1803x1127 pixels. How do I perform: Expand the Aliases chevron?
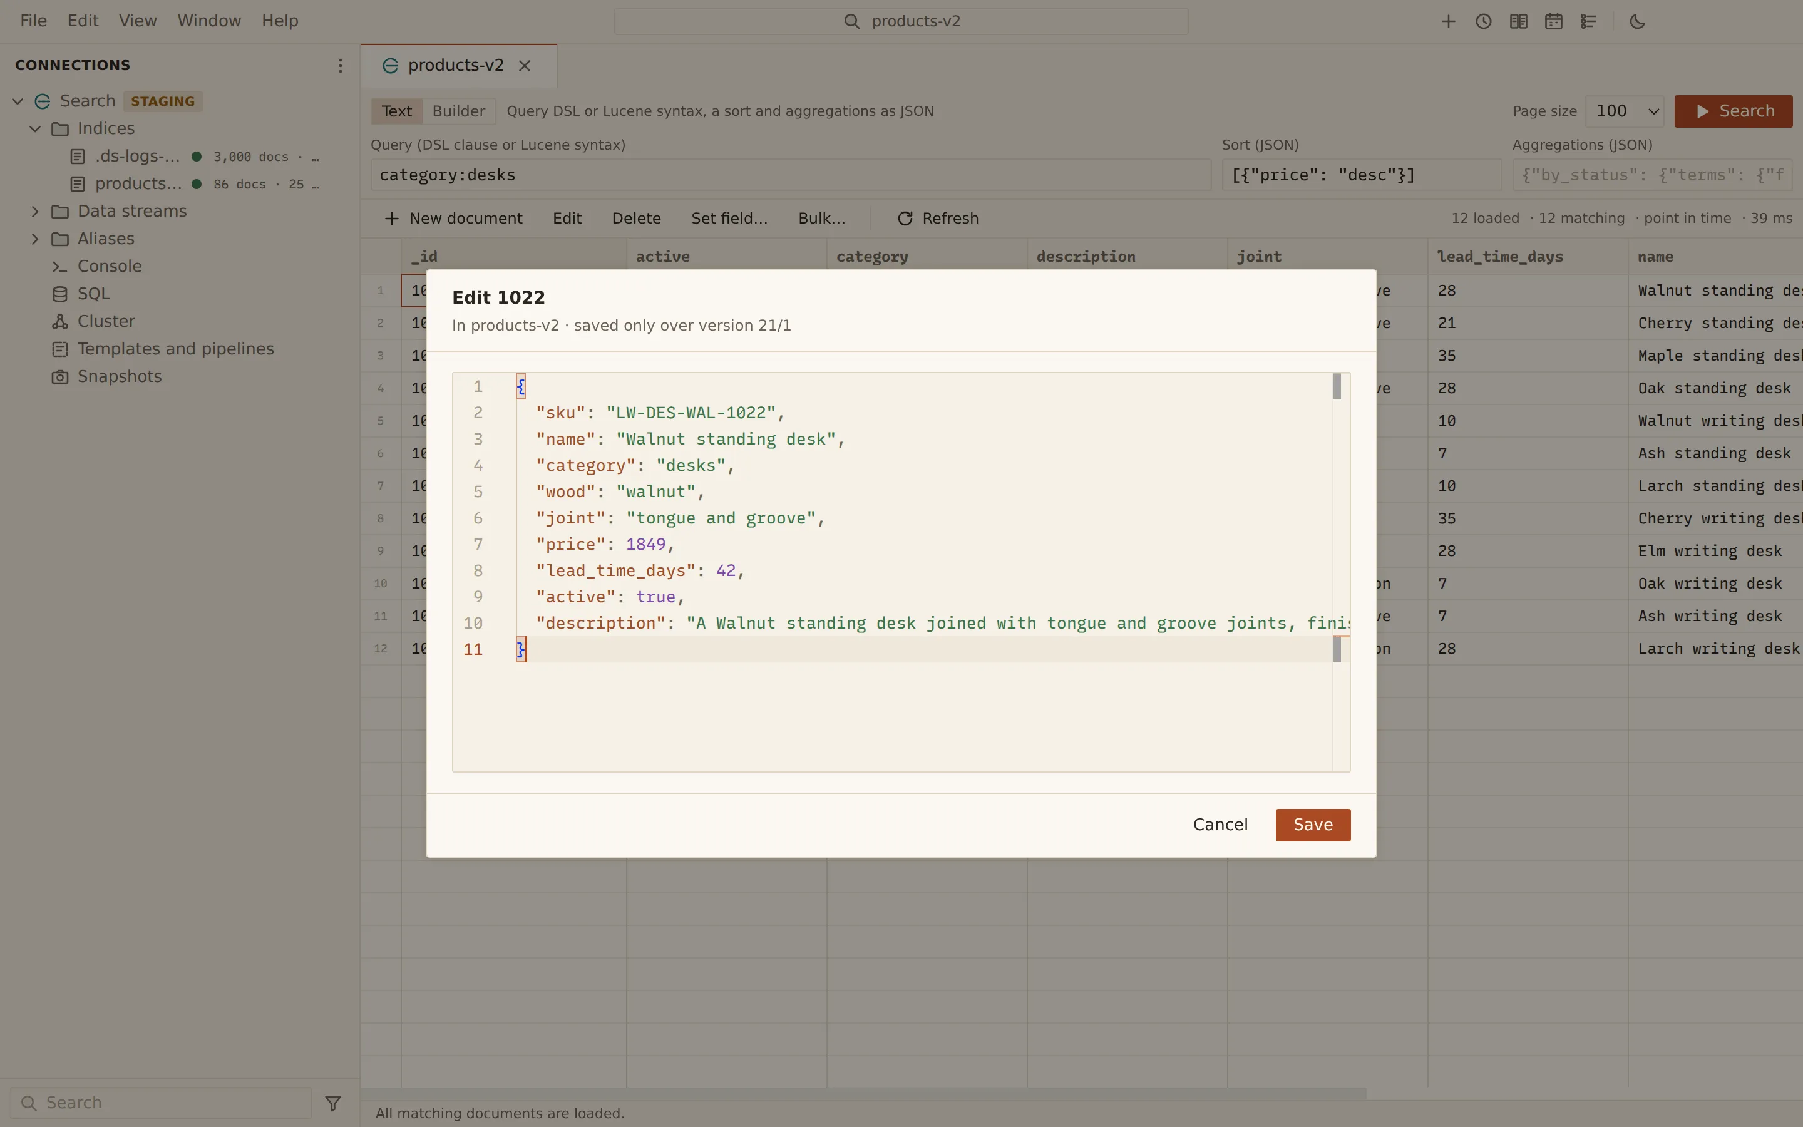pyautogui.click(x=35, y=239)
